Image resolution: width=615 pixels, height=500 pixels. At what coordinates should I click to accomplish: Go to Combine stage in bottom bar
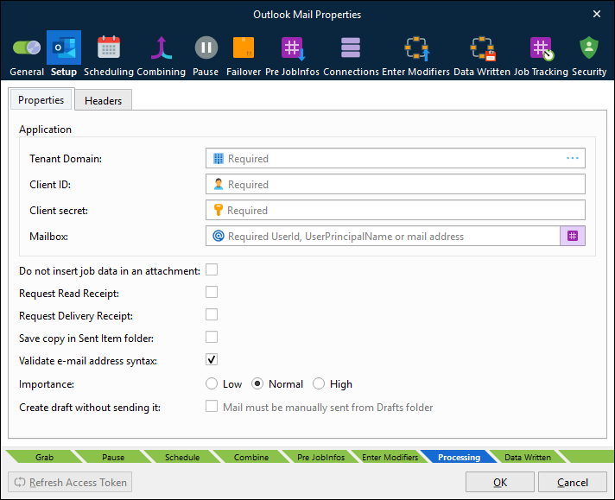(x=251, y=458)
